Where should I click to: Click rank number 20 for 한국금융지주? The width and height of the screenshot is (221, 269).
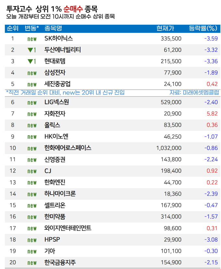(13, 263)
